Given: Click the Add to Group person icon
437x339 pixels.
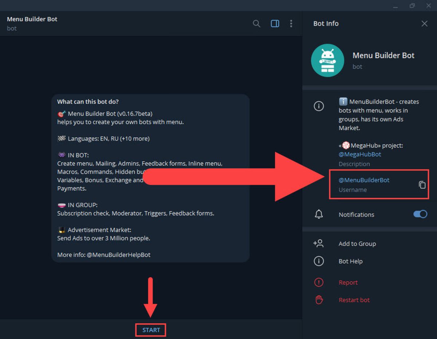Looking at the screenshot, I should pyautogui.click(x=318, y=244).
